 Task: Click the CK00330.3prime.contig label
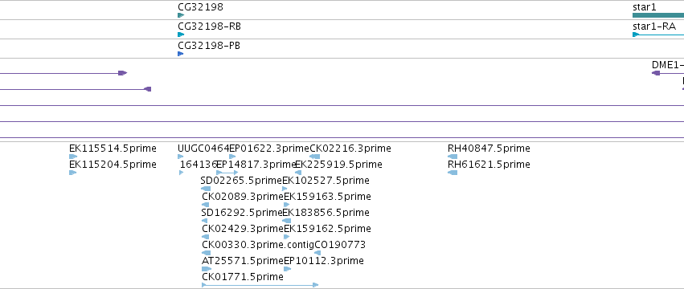tap(258, 245)
